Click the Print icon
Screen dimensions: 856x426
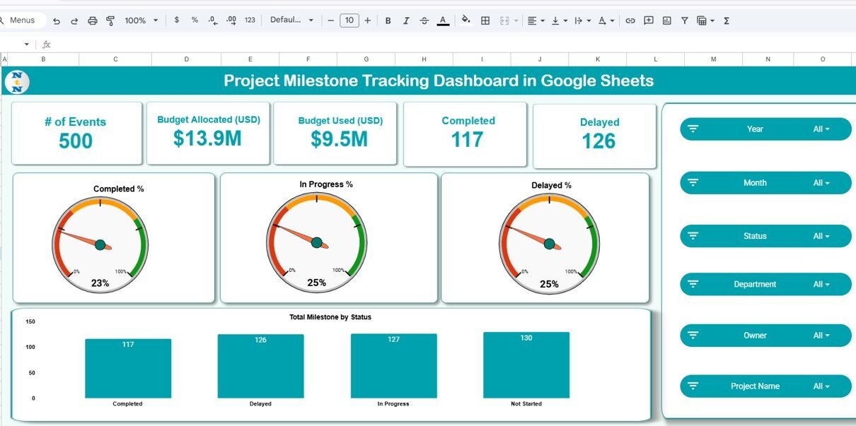[93, 20]
